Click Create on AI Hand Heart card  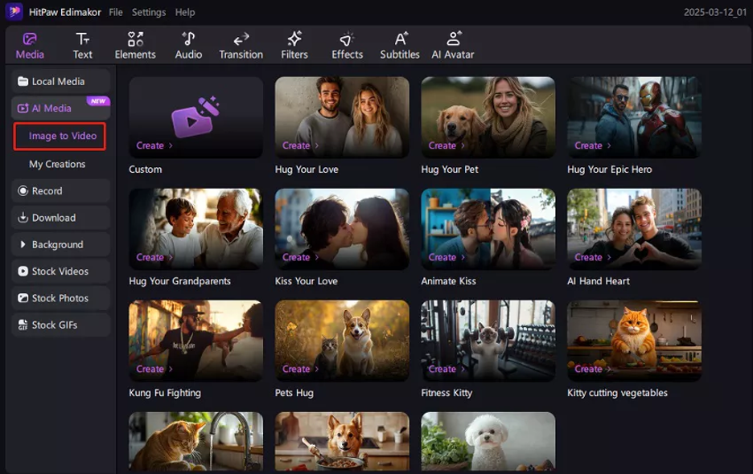593,257
